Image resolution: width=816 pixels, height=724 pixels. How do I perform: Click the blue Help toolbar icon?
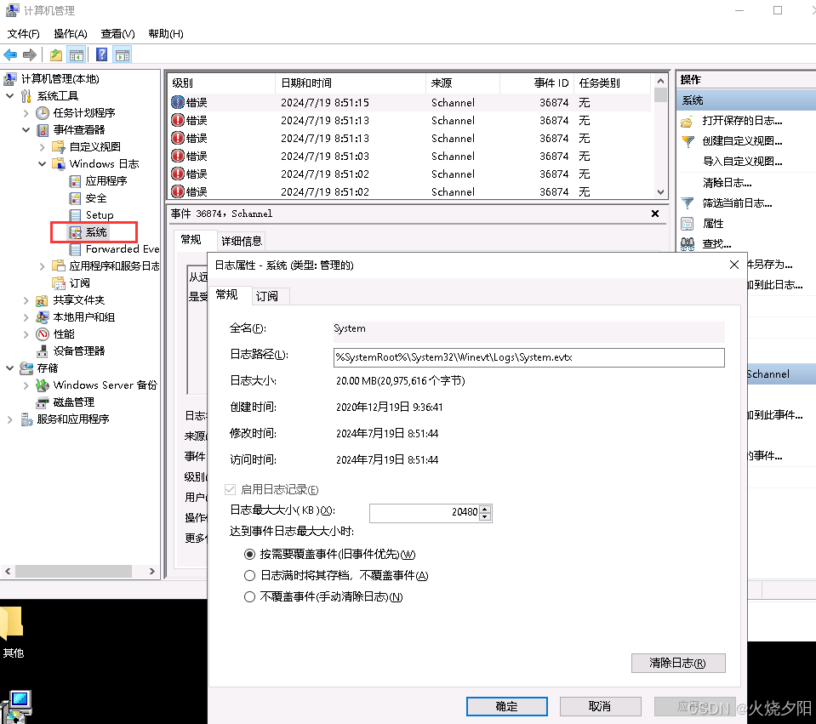click(101, 55)
